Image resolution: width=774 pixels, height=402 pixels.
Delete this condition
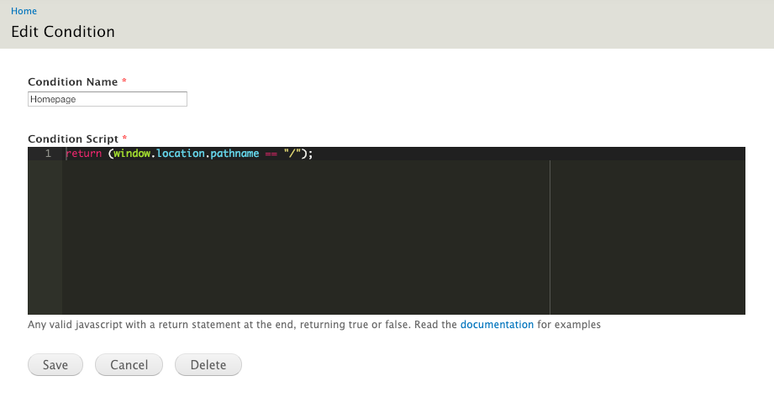208,364
